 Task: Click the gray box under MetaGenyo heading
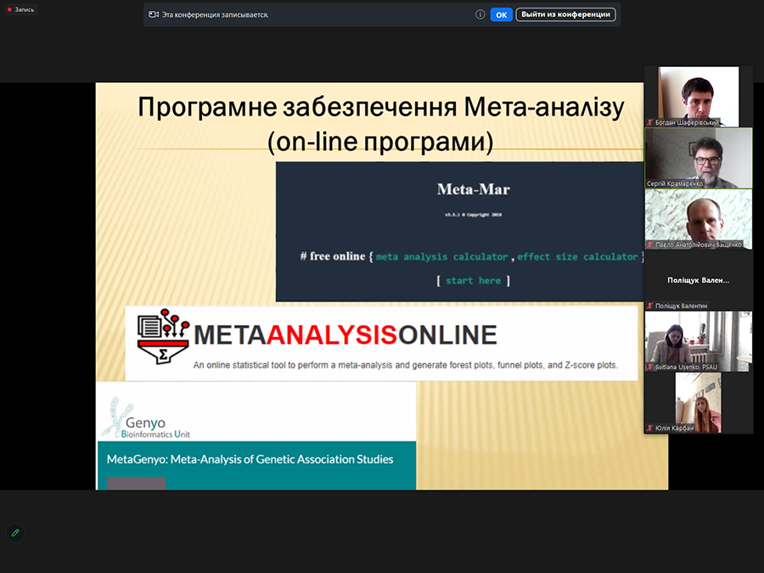(136, 483)
